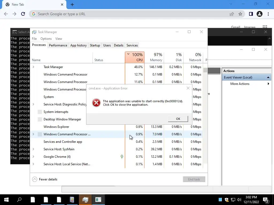Image resolution: width=274 pixels, height=205 pixels.
Task: Click the Task Manager title bar icon
Action: click(34, 32)
